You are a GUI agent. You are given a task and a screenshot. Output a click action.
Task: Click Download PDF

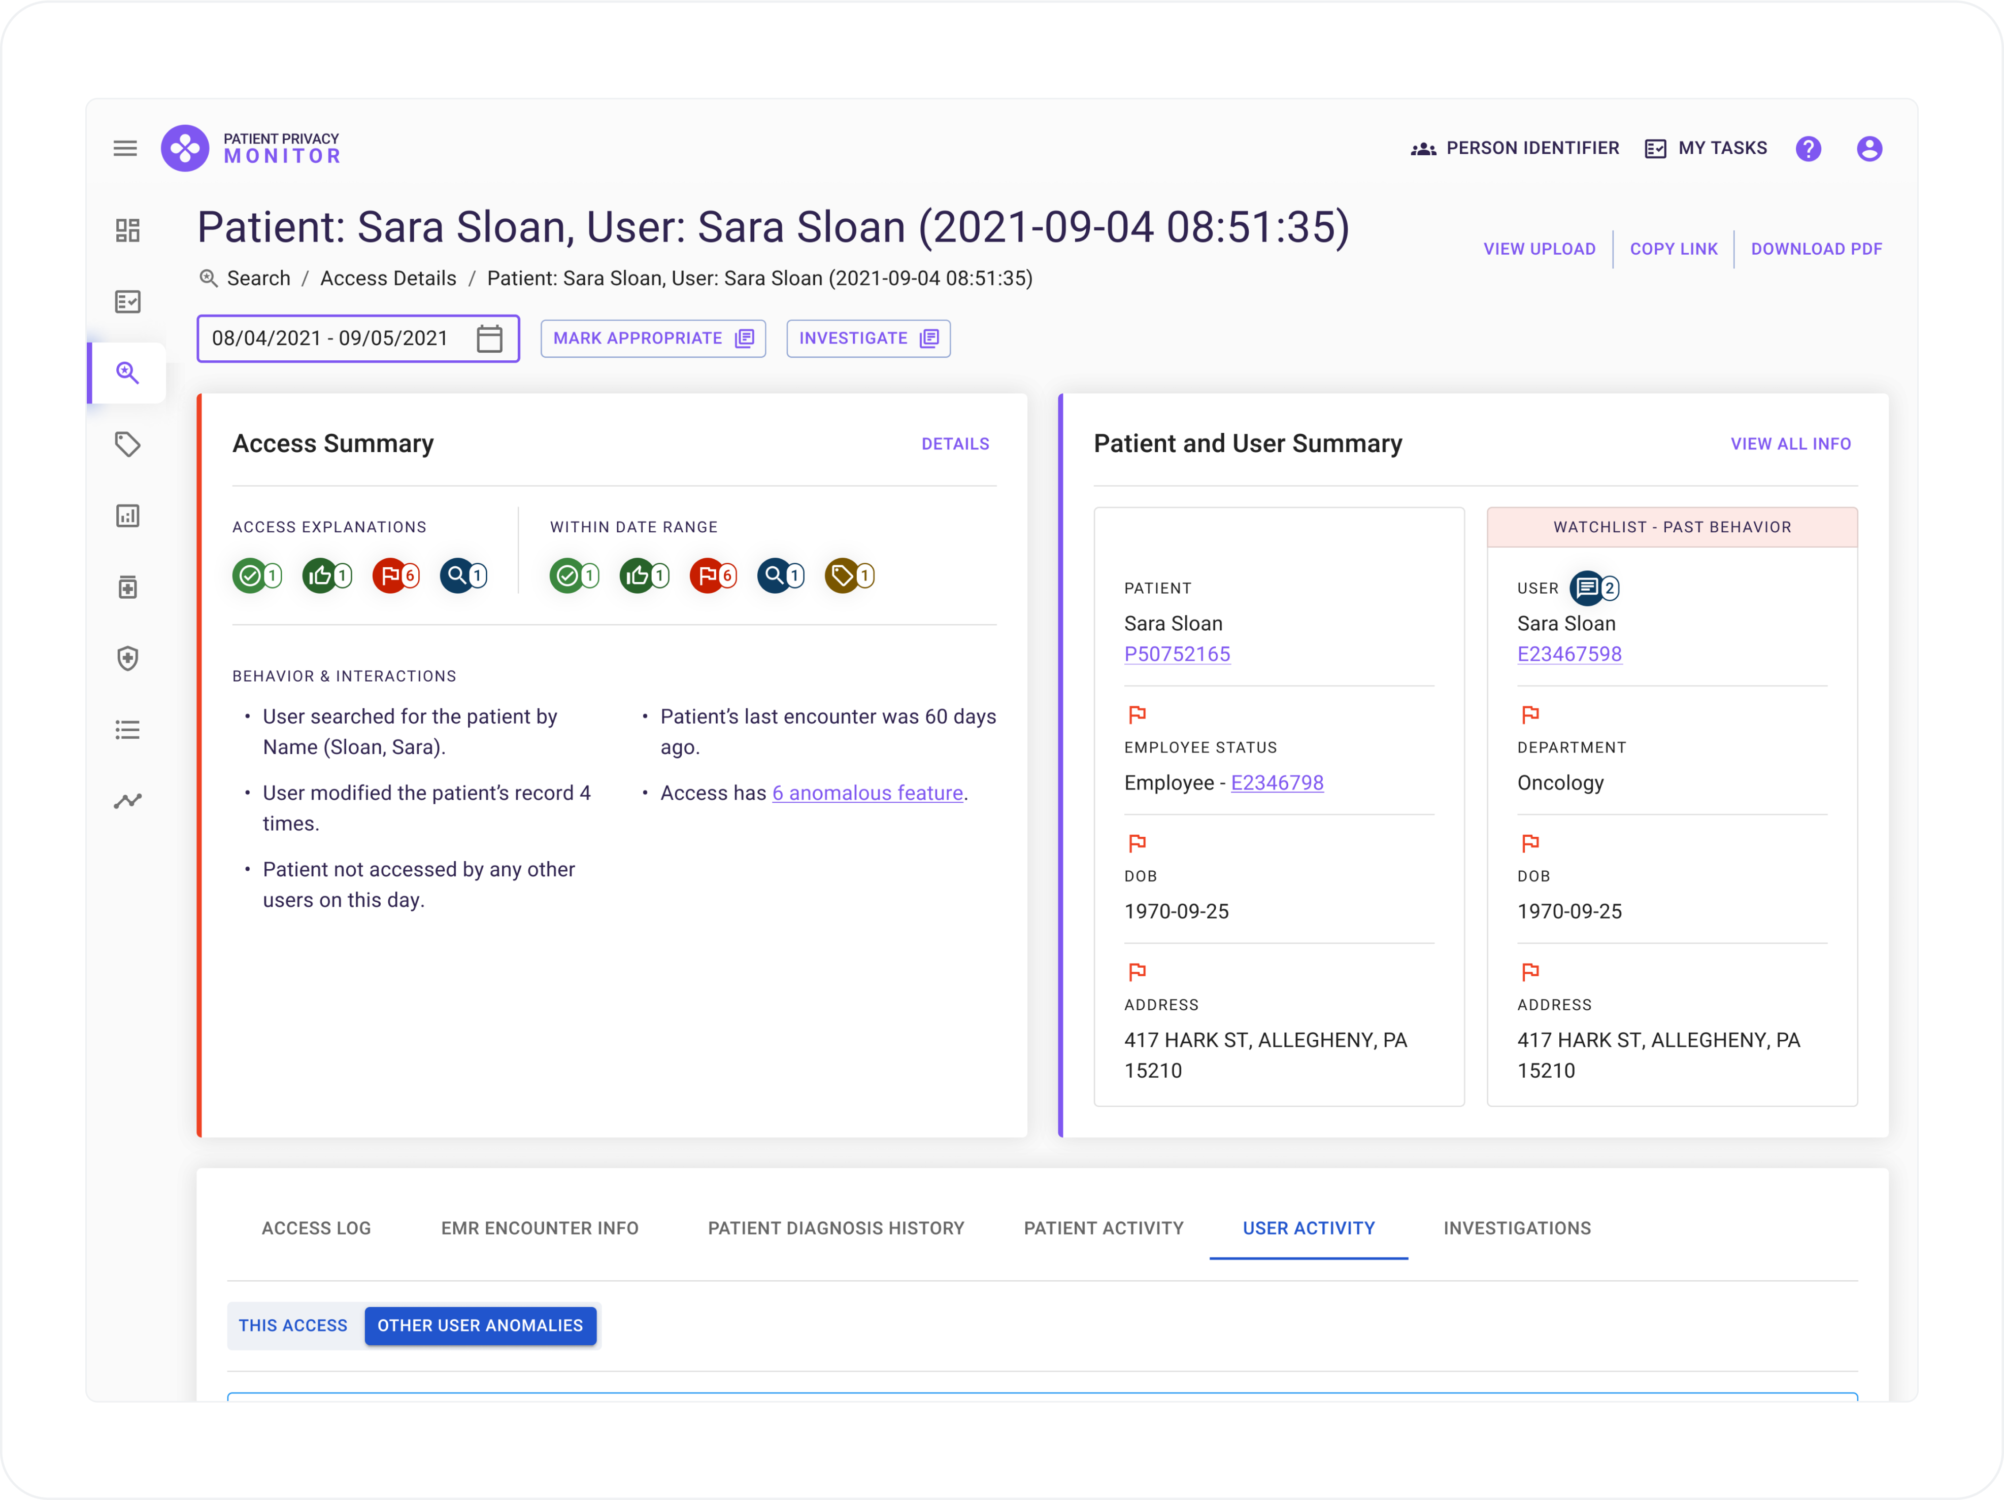(1817, 249)
